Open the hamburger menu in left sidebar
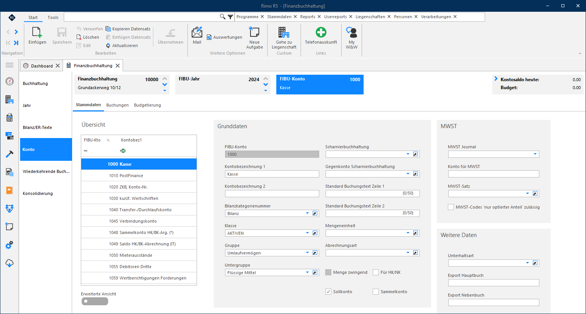This screenshot has height=314, width=586. click(9, 65)
